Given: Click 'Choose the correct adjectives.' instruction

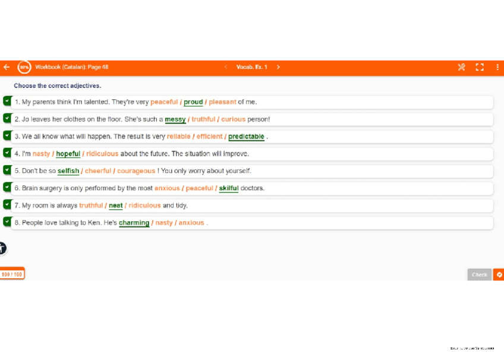Looking at the screenshot, I should click(x=57, y=86).
